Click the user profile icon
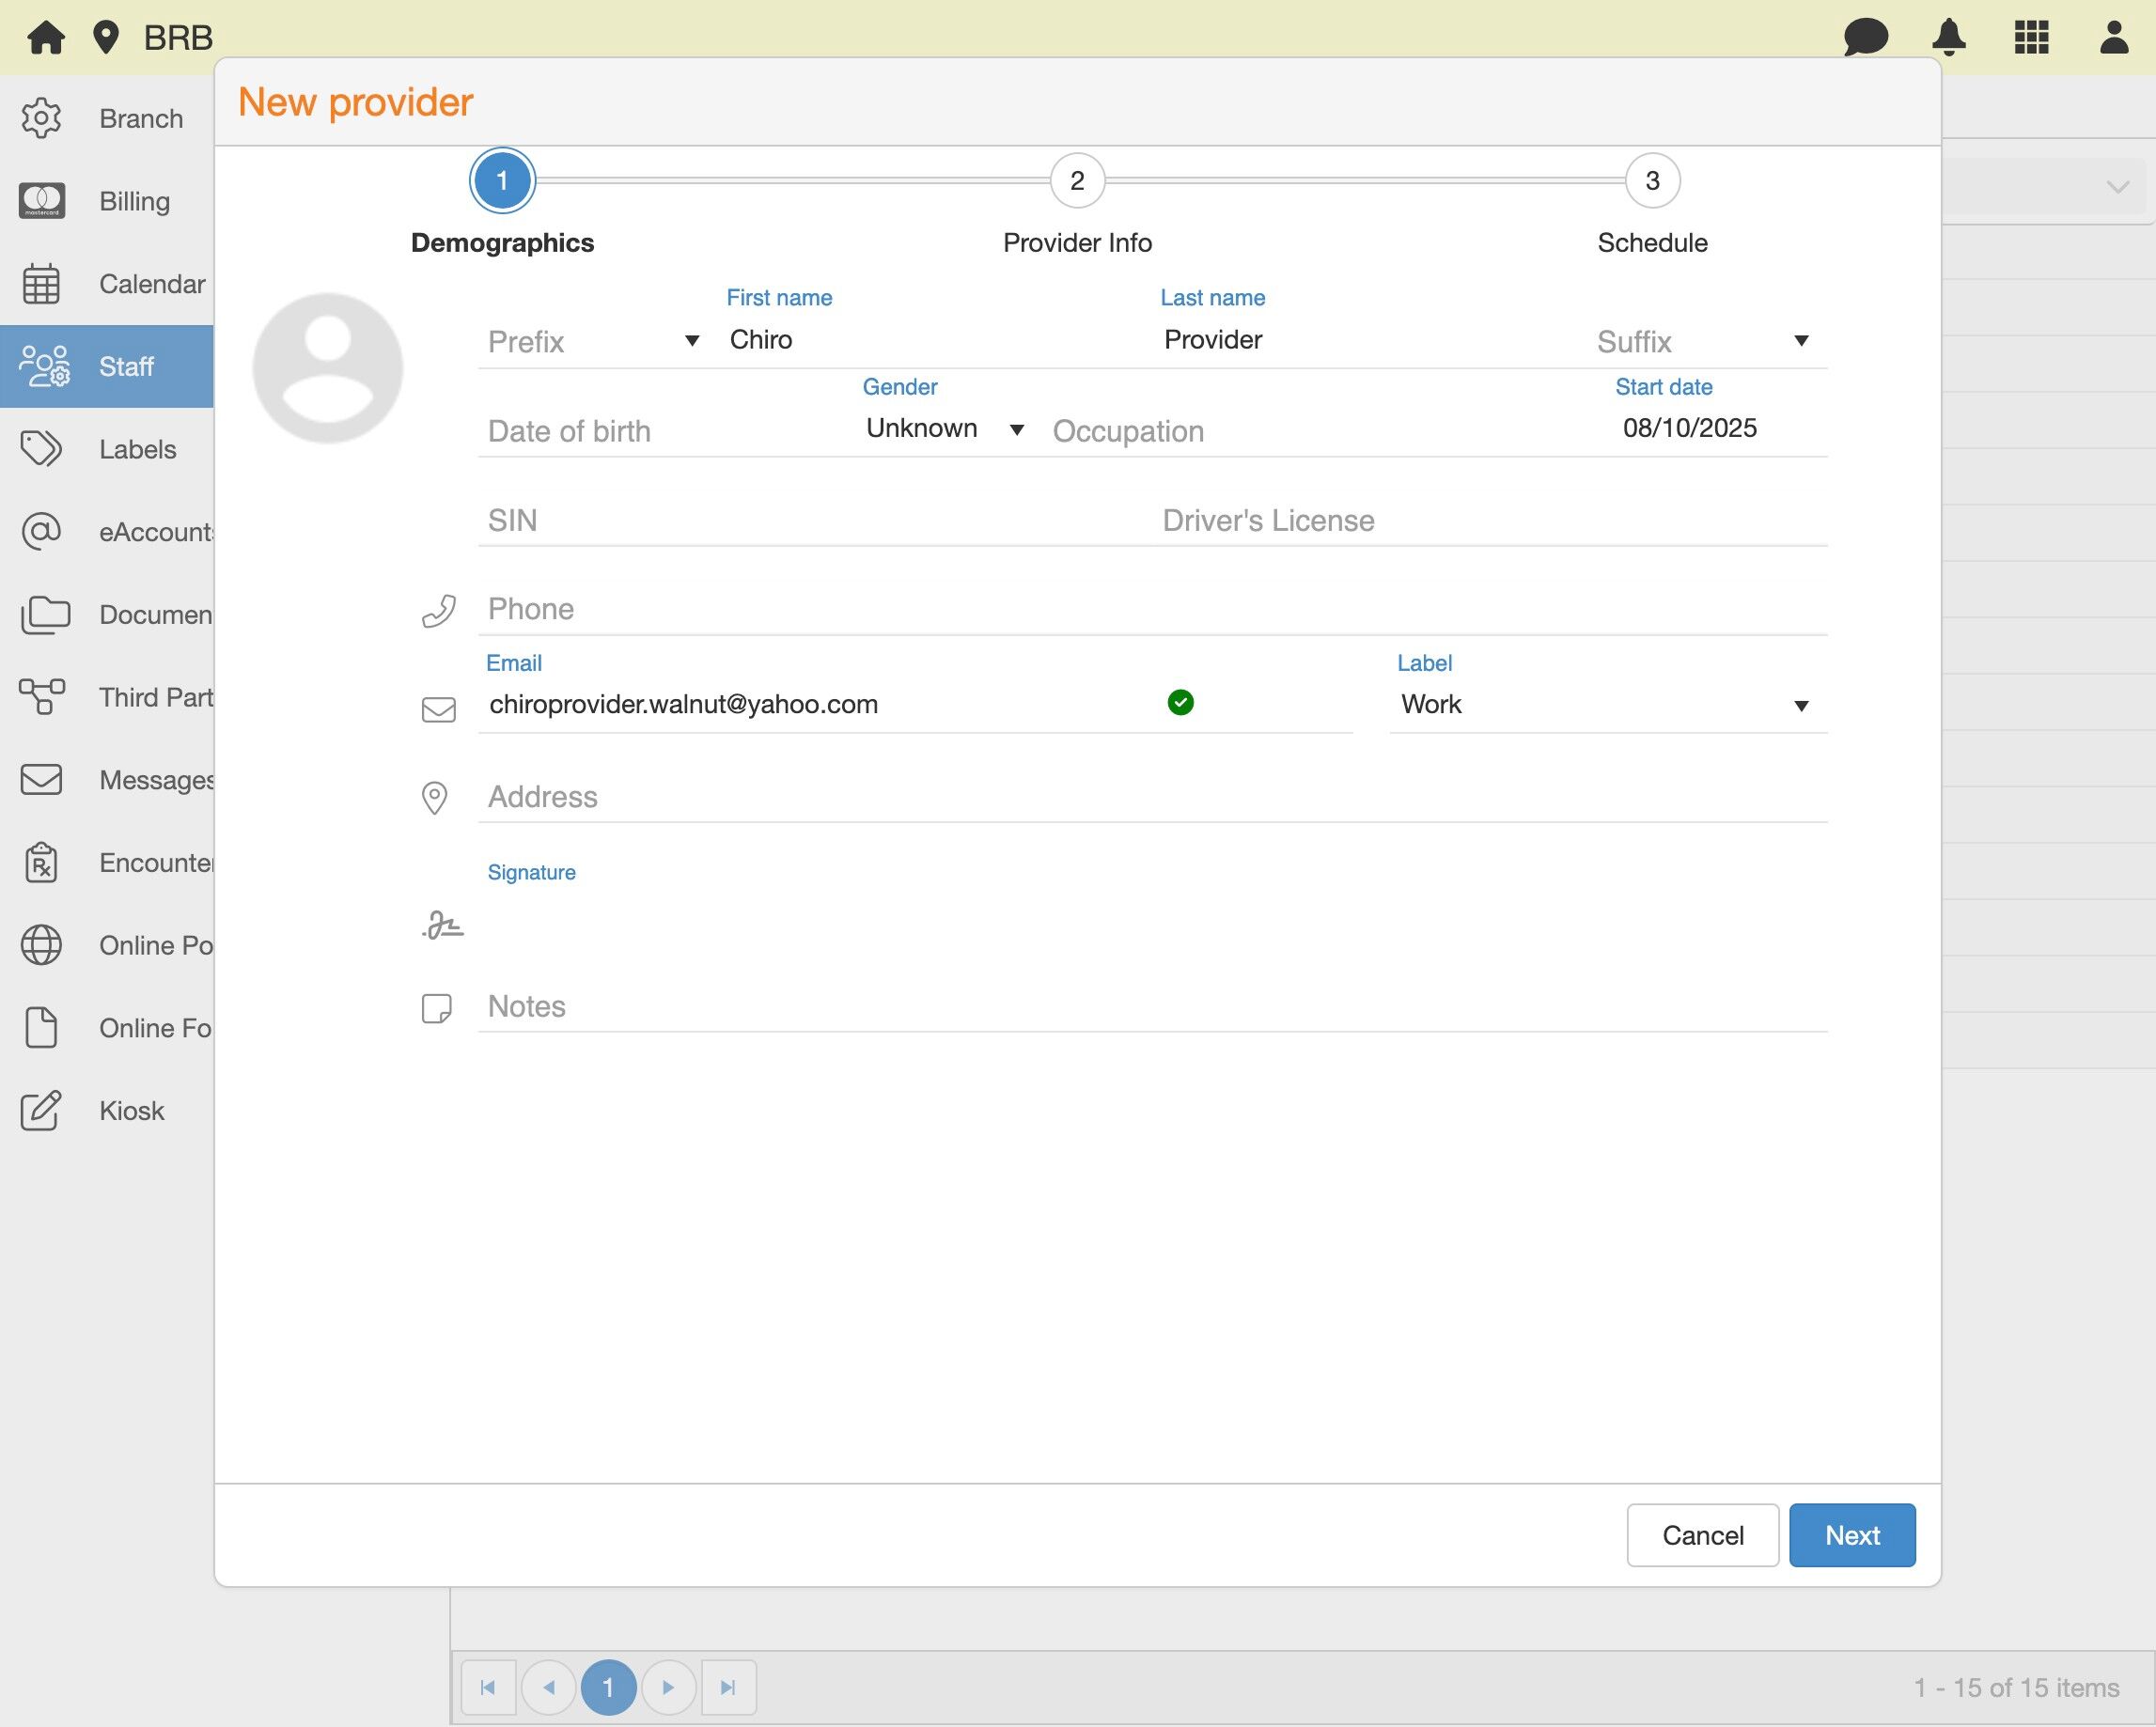 (x=2113, y=37)
